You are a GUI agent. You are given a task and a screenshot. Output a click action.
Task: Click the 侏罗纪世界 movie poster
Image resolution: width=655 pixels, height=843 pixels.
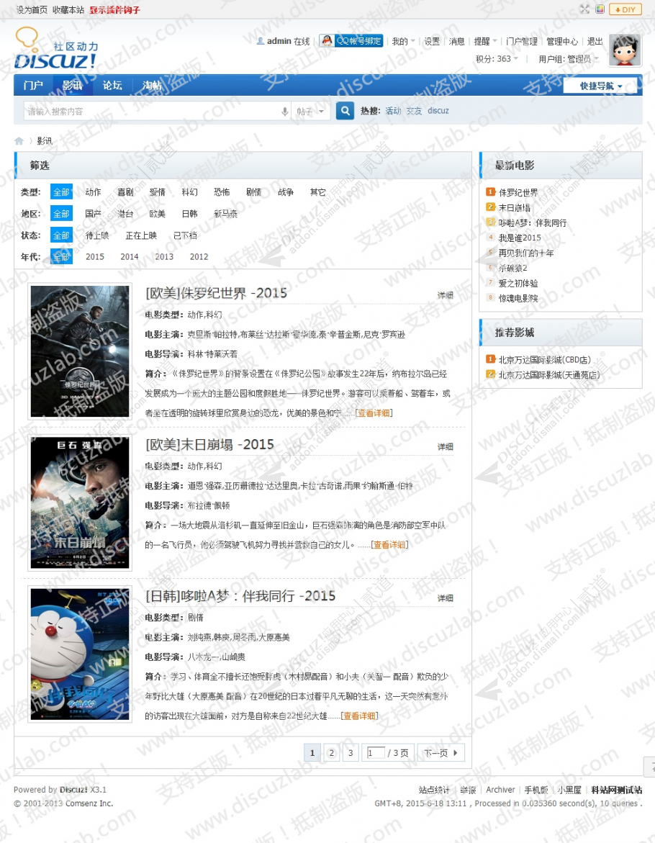click(79, 351)
